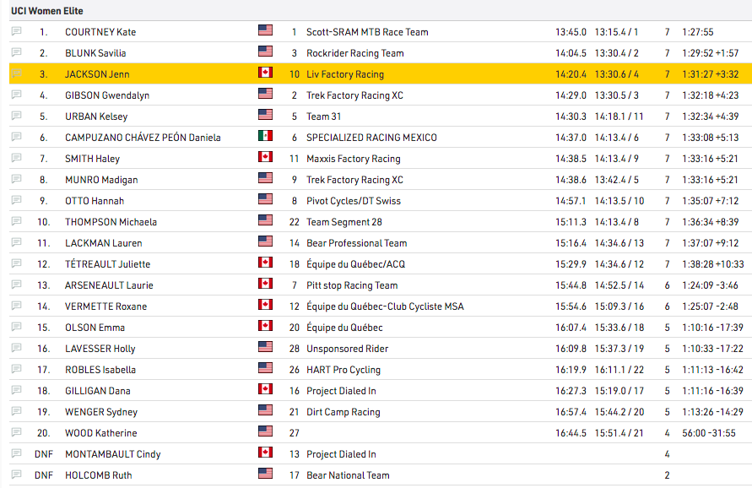
Task: Open comment icon for OTTO Hannah row
Action: [17, 200]
